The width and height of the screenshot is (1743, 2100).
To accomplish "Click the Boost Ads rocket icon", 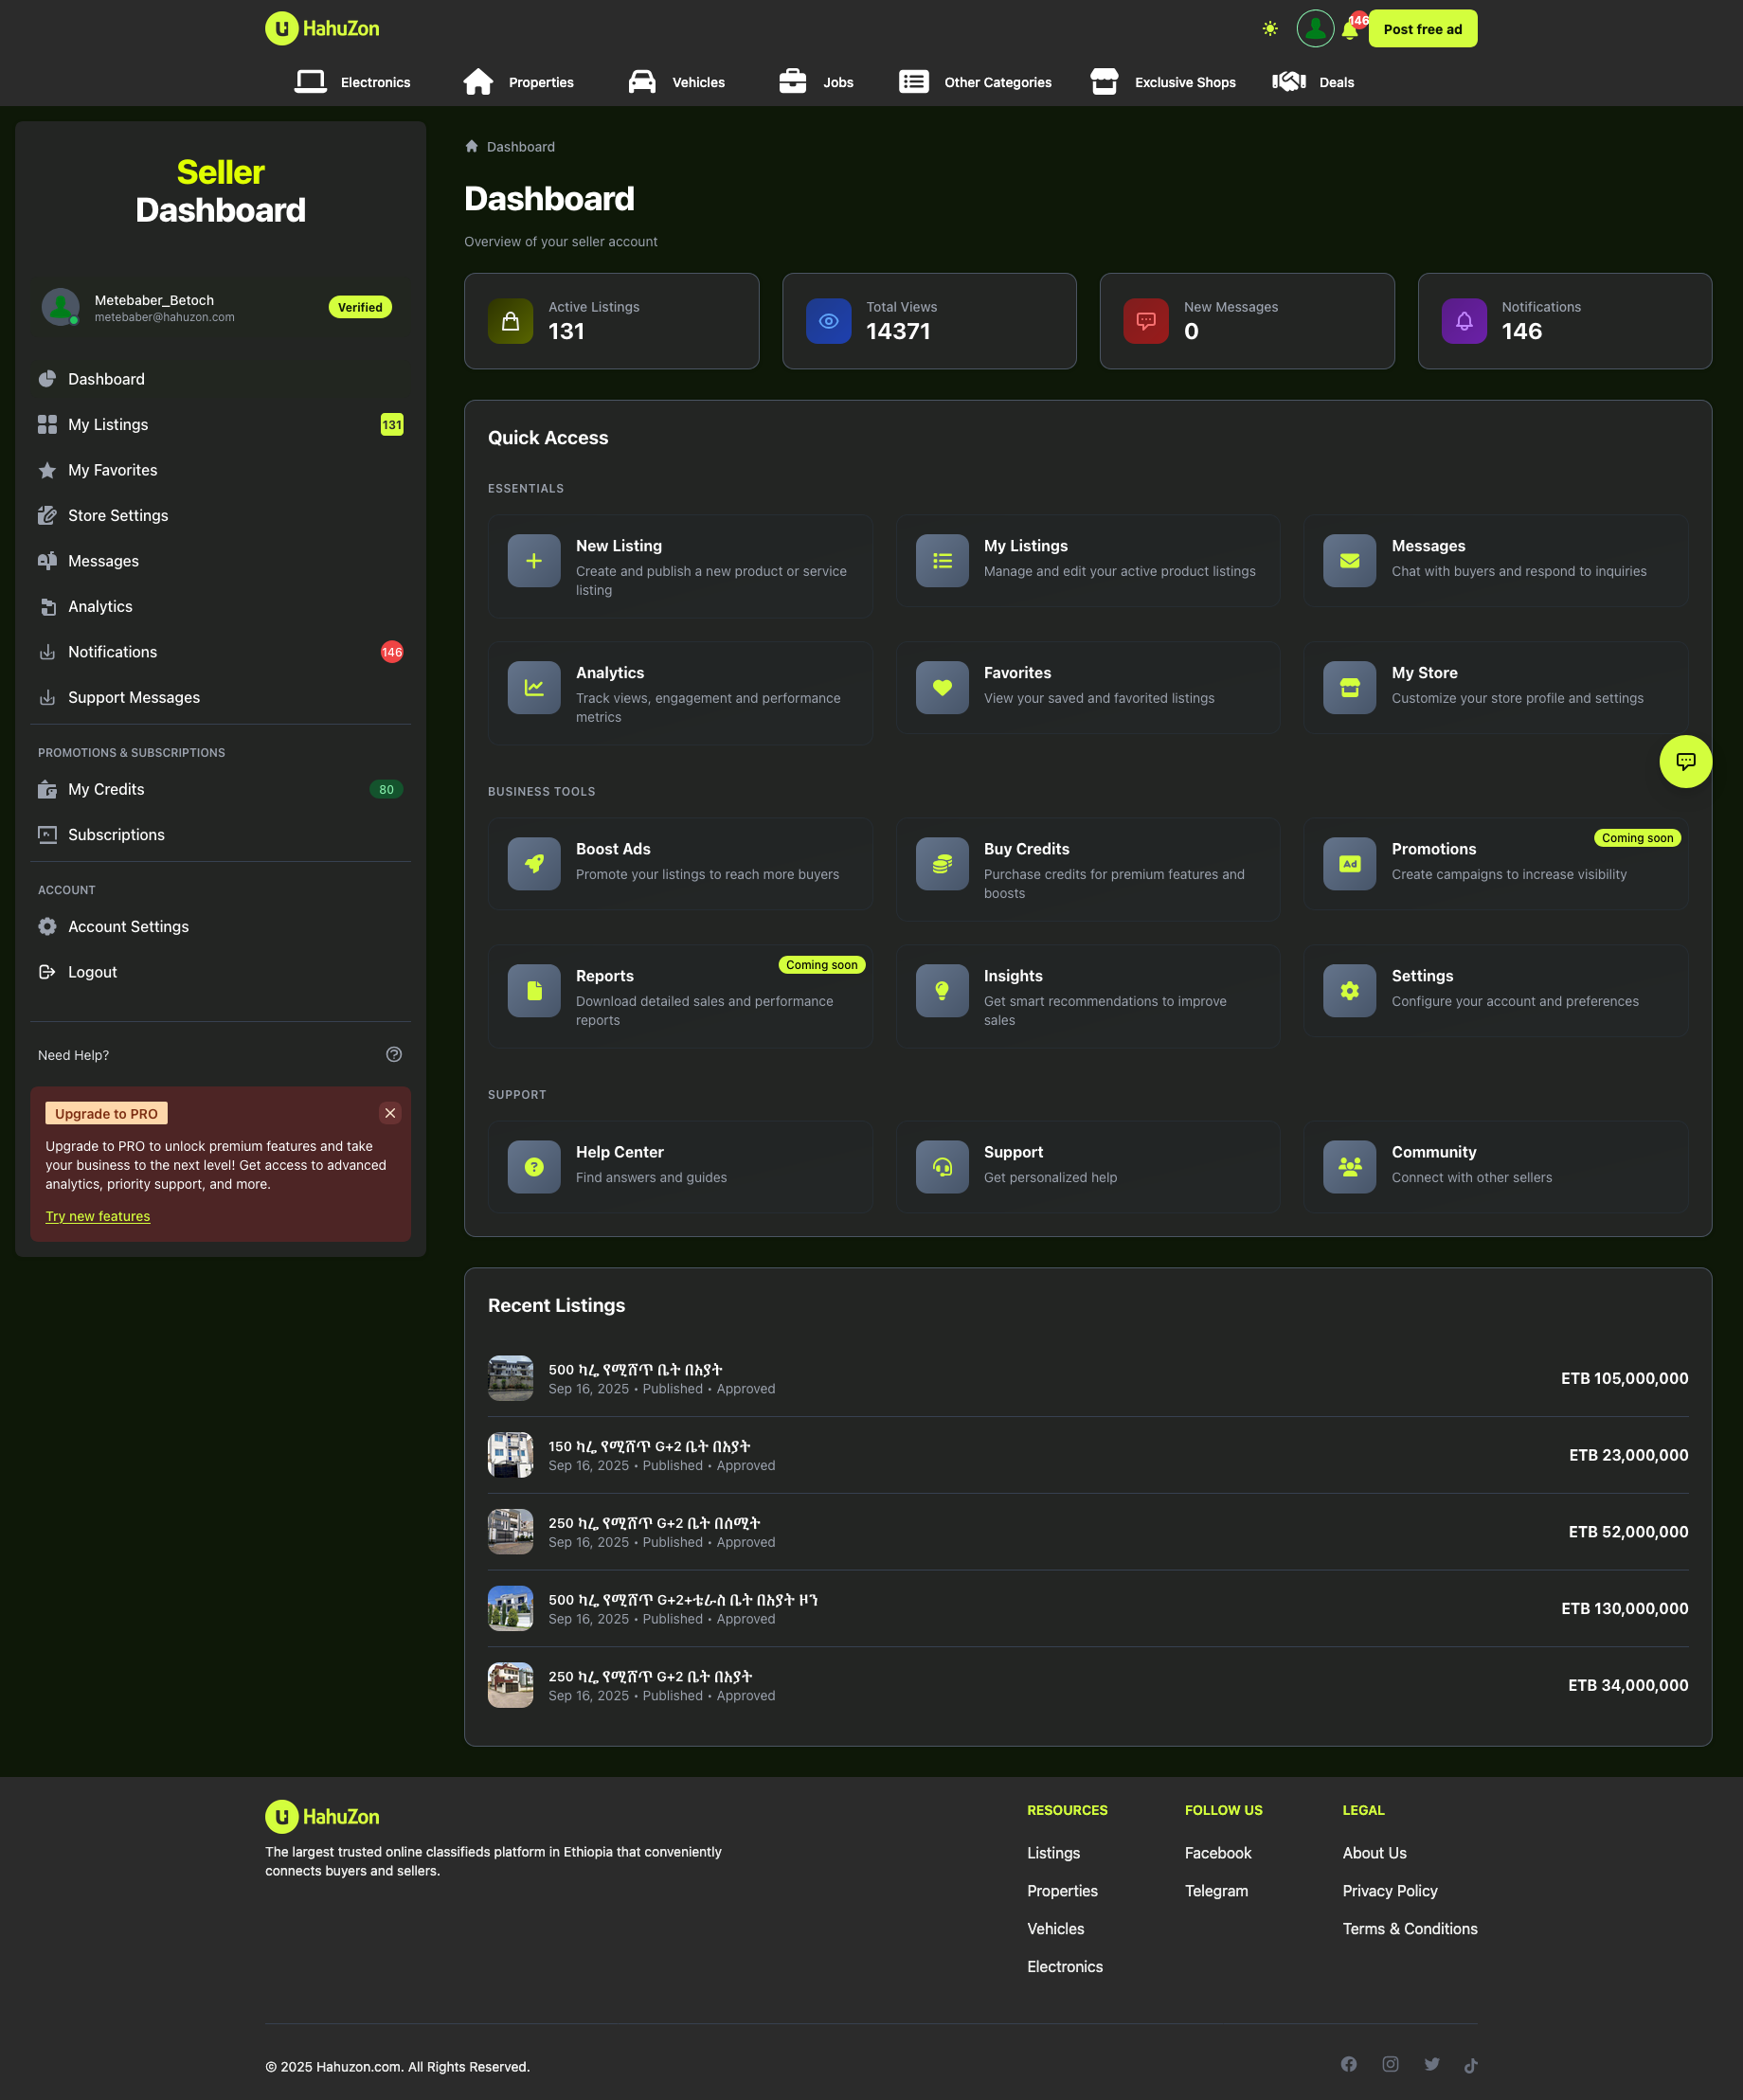I will click(534, 864).
